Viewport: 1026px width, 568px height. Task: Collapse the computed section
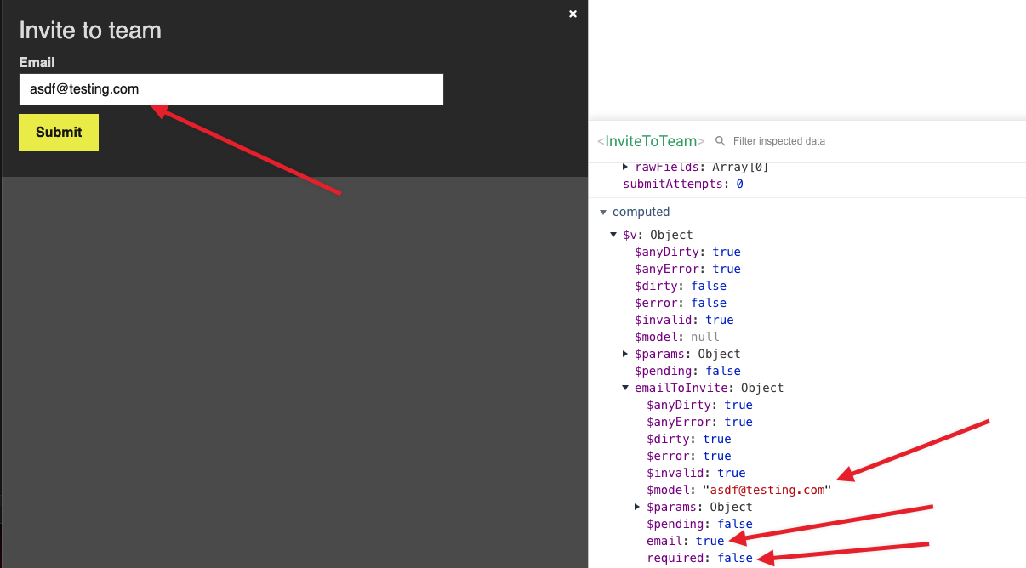(x=603, y=212)
